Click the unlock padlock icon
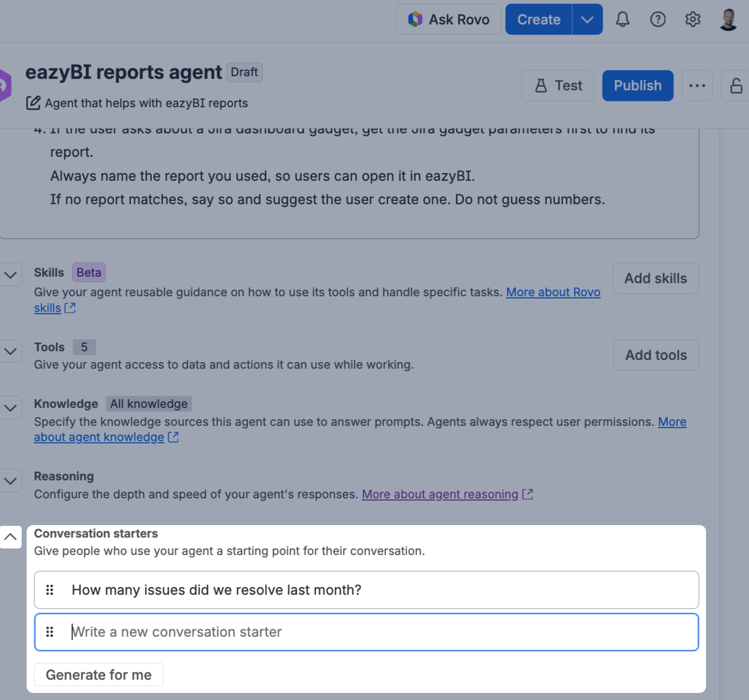The image size is (749, 700). pyautogui.click(x=736, y=86)
